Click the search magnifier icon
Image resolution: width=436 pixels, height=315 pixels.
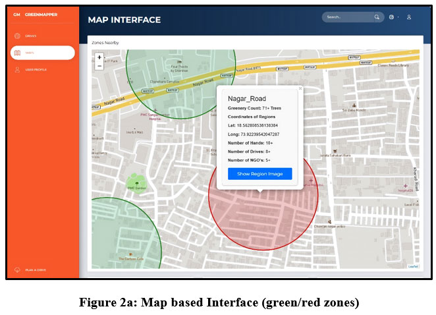click(377, 17)
